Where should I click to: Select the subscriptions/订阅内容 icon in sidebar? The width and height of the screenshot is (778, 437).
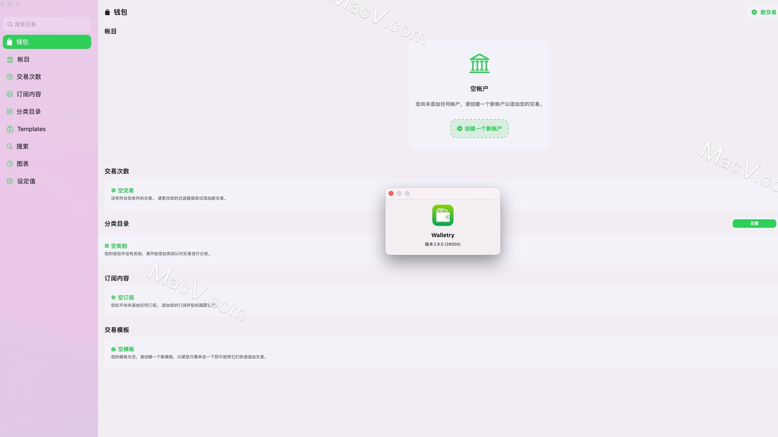point(10,94)
